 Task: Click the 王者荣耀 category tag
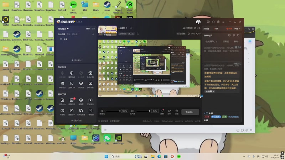click(127, 33)
